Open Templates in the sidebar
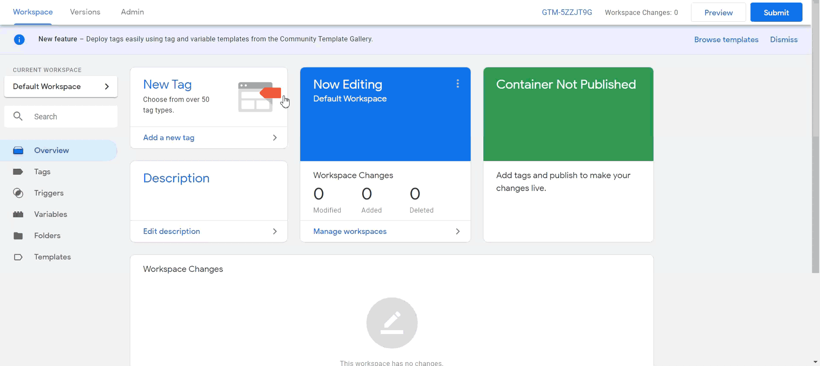Viewport: 820px width, 366px height. [x=59, y=257]
